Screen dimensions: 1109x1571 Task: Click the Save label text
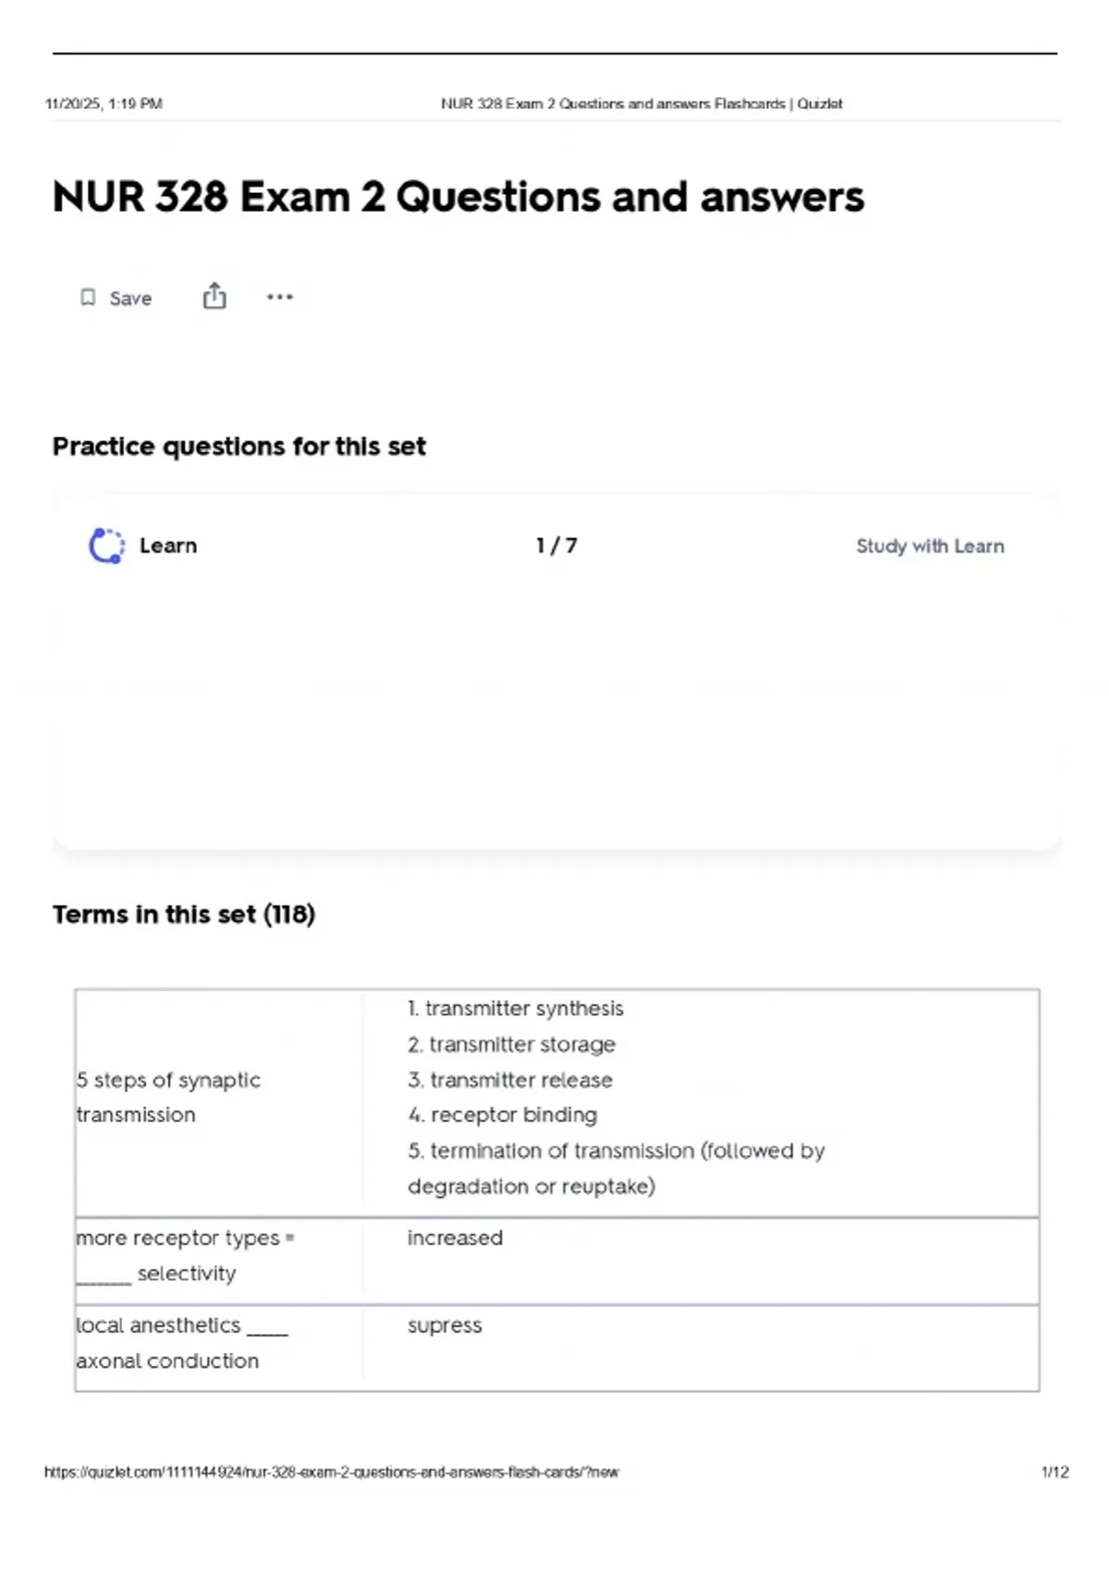coord(130,298)
